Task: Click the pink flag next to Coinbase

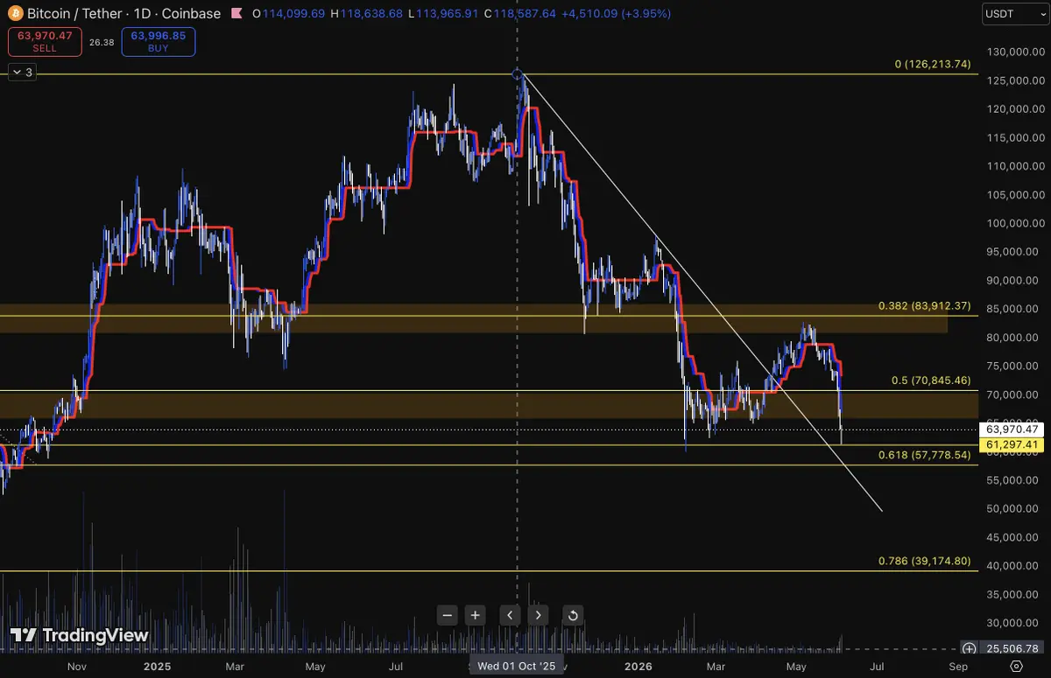Action: coord(236,14)
